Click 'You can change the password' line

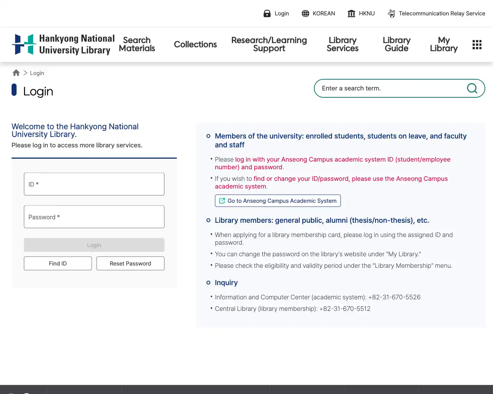pyautogui.click(x=318, y=254)
